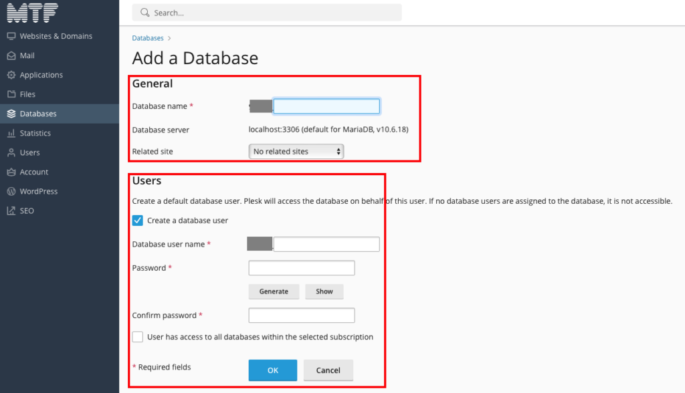
Task: Click the magnifier icon in search bar
Action: pos(144,13)
